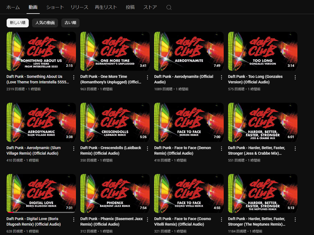Open three-dot menu for One More Time video
This screenshot has height=235, width=314.
(x=147, y=77)
